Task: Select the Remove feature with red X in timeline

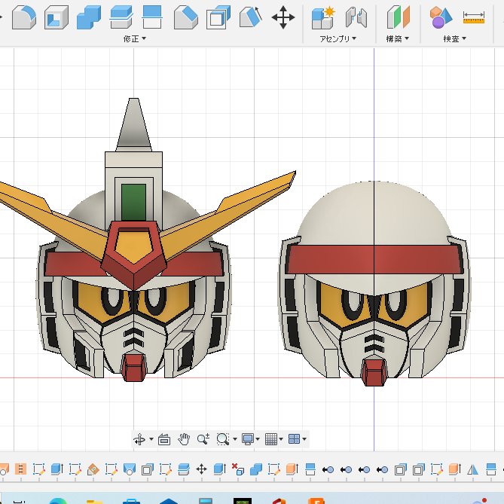Action: click(238, 469)
